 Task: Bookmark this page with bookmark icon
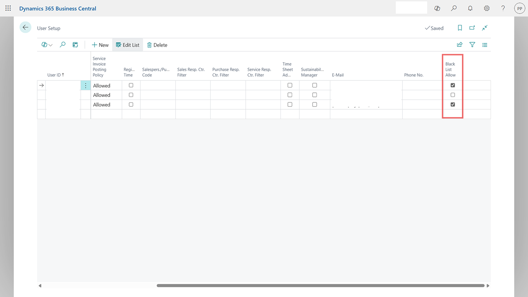click(460, 28)
